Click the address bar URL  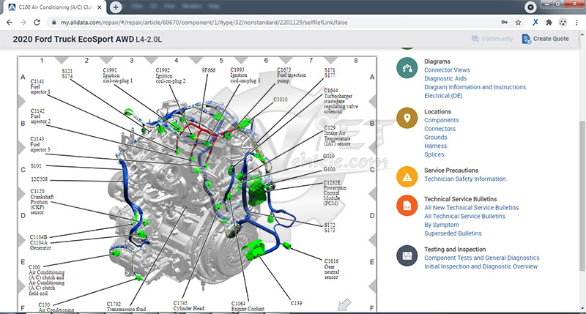[x=204, y=23]
